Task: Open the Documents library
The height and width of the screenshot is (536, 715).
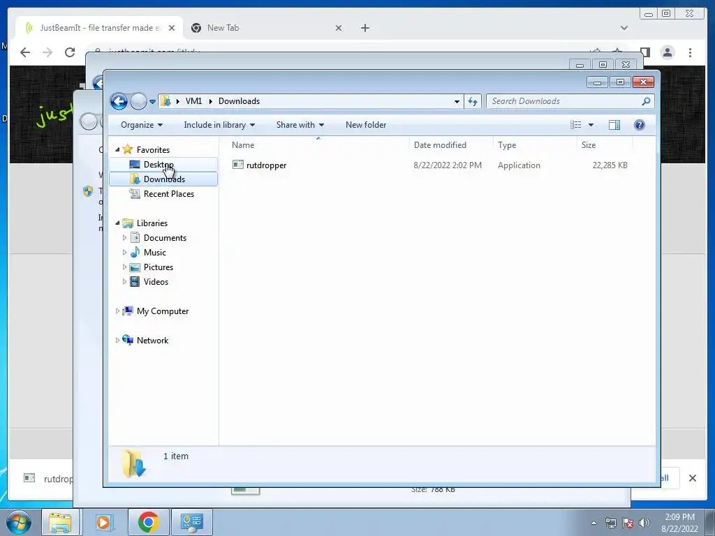Action: [165, 238]
